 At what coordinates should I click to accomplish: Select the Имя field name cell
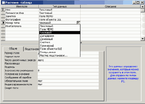[22, 10]
